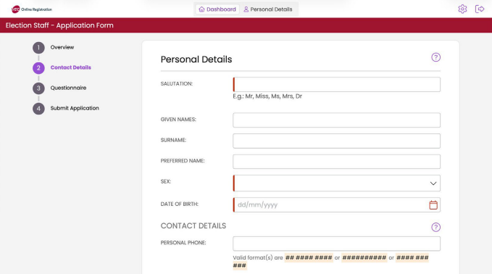Focus the Preferred Name input field
Image resolution: width=492 pixels, height=274 pixels.
coord(336,162)
